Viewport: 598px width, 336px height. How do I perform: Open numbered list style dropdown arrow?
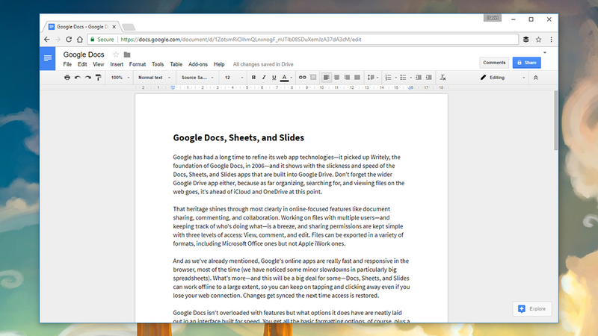tap(396, 78)
